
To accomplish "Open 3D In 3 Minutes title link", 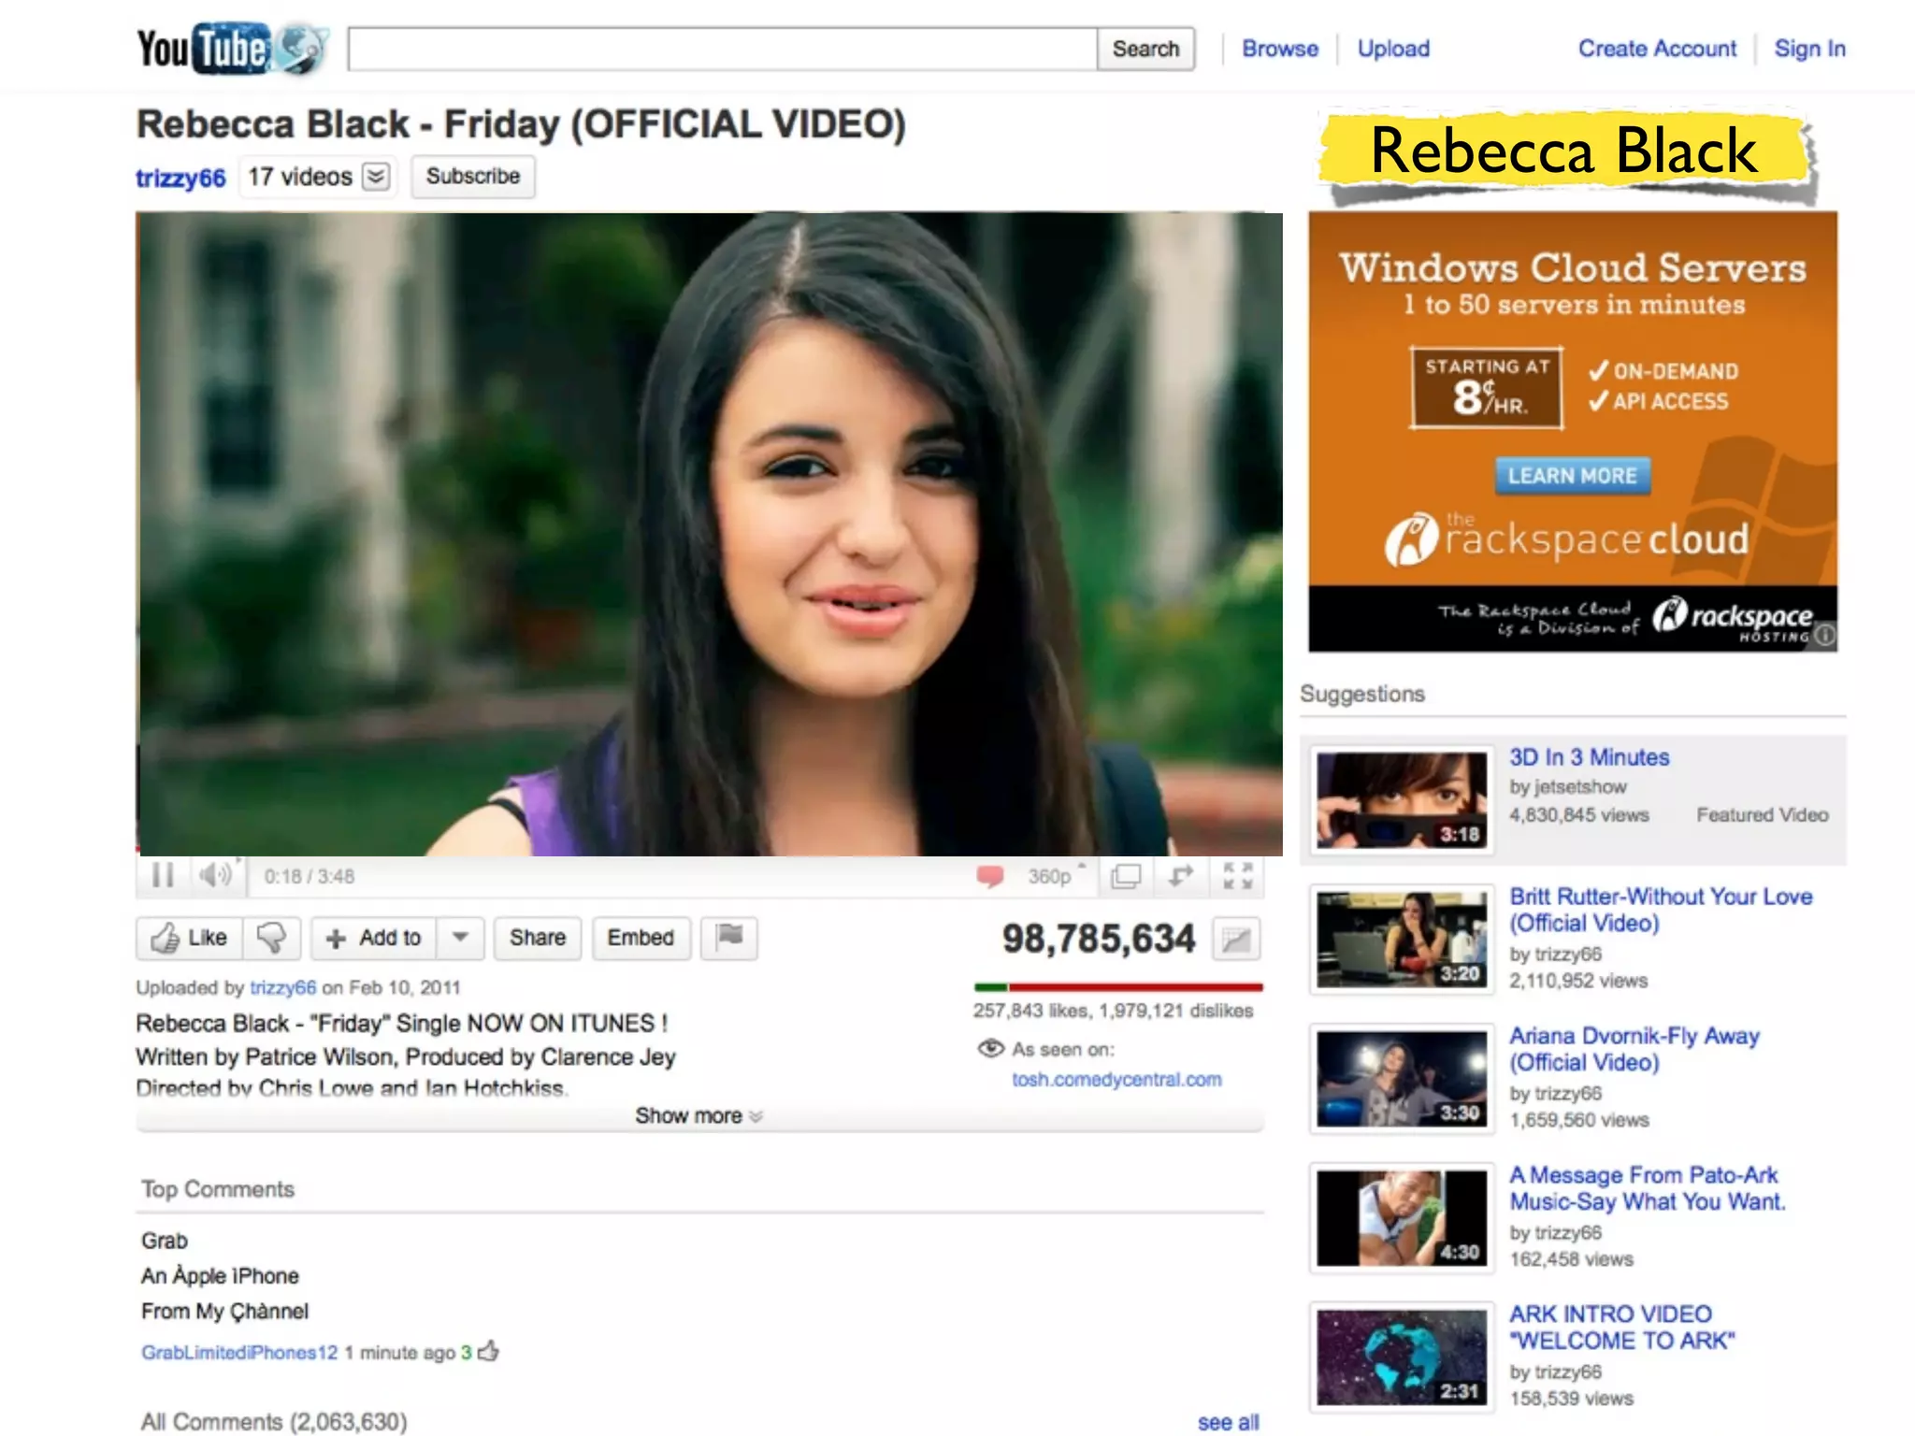I will point(1590,757).
